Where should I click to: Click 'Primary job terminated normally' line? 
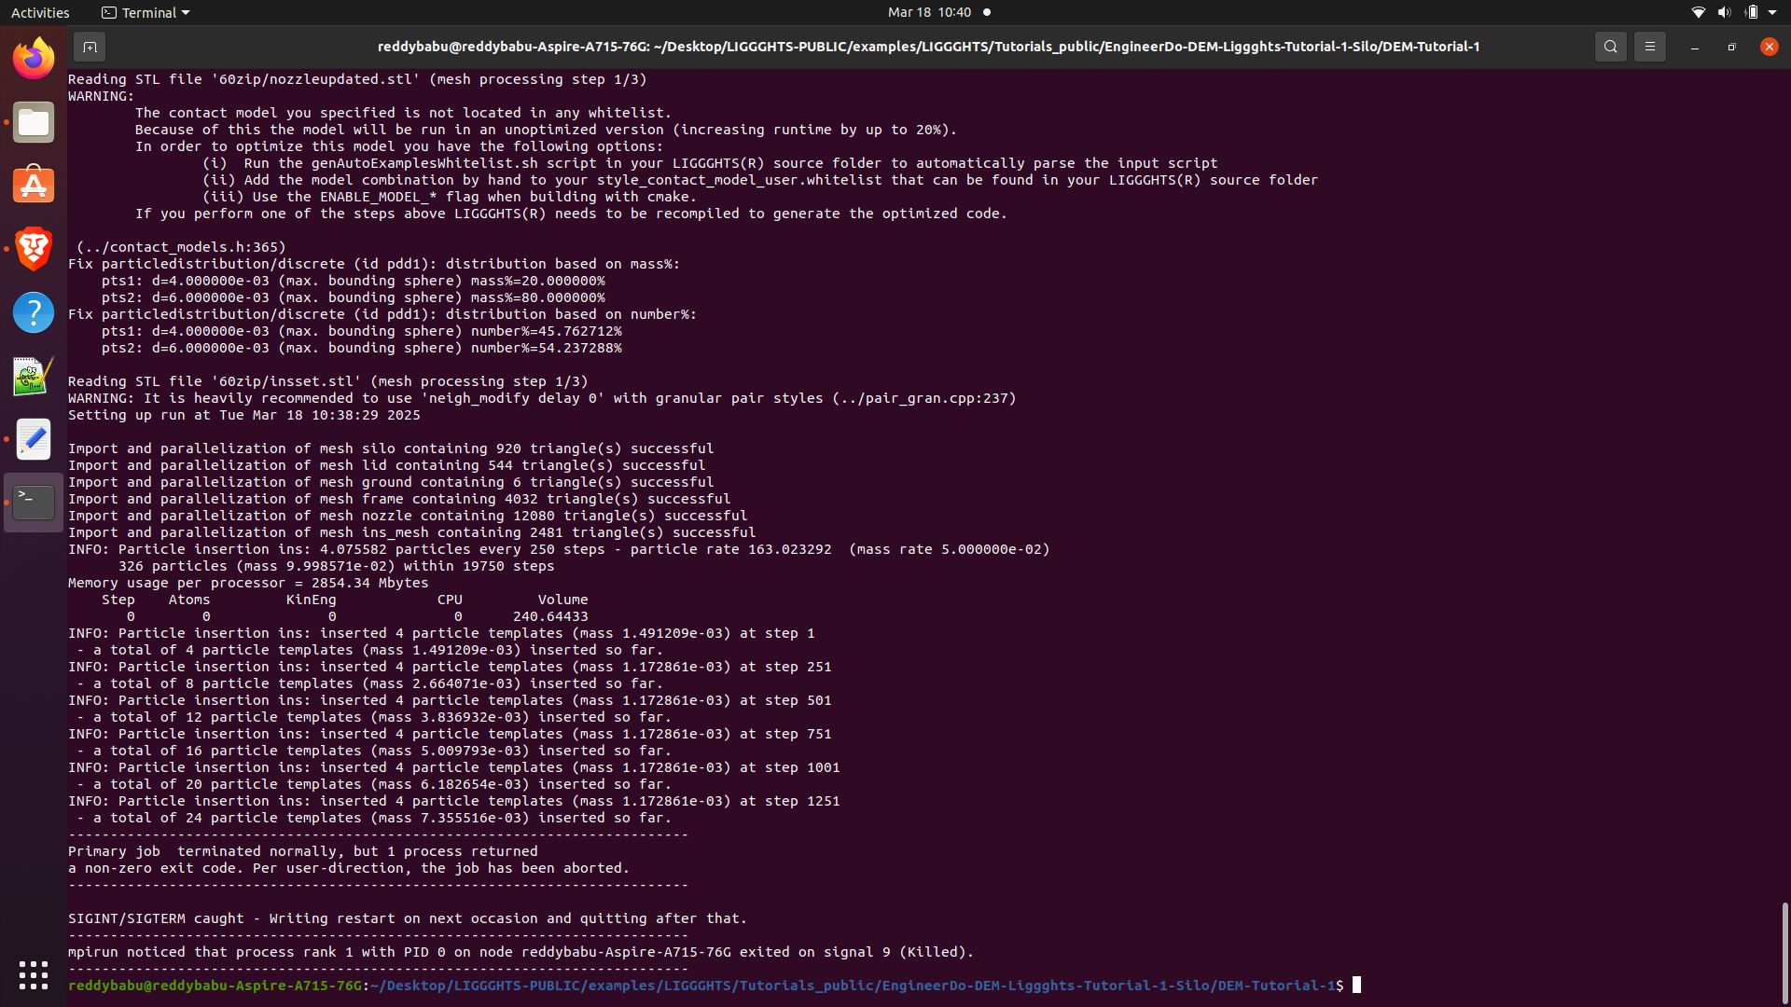point(303,851)
